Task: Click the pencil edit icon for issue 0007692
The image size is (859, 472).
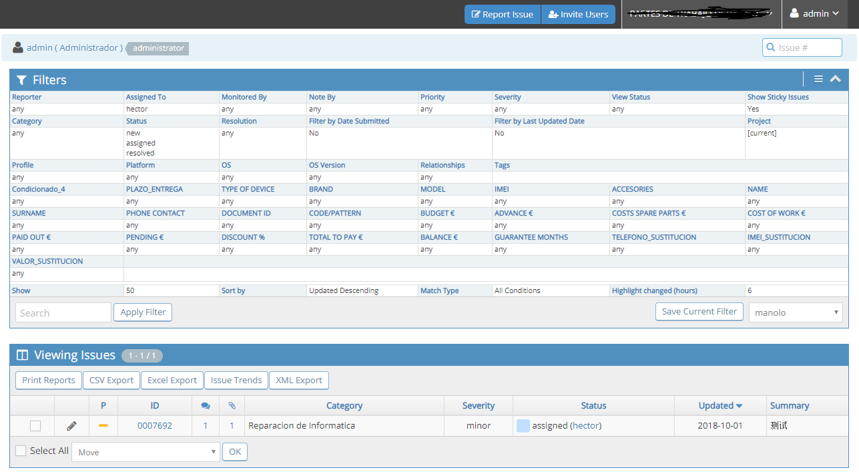Action: 71,426
